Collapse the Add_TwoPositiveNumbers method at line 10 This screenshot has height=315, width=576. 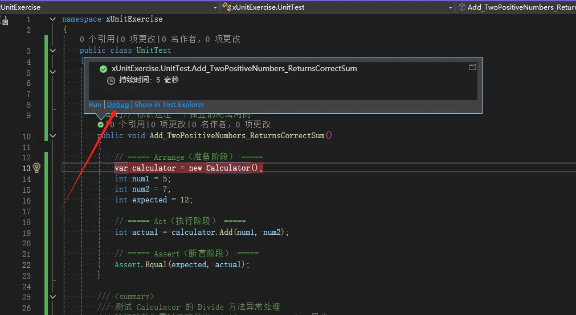(x=53, y=136)
